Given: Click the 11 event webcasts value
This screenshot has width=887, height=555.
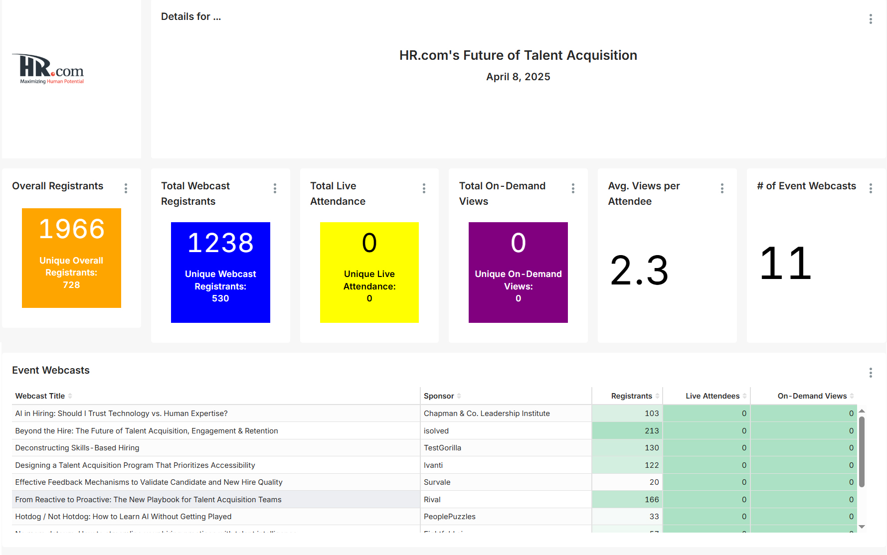Looking at the screenshot, I should tap(786, 263).
